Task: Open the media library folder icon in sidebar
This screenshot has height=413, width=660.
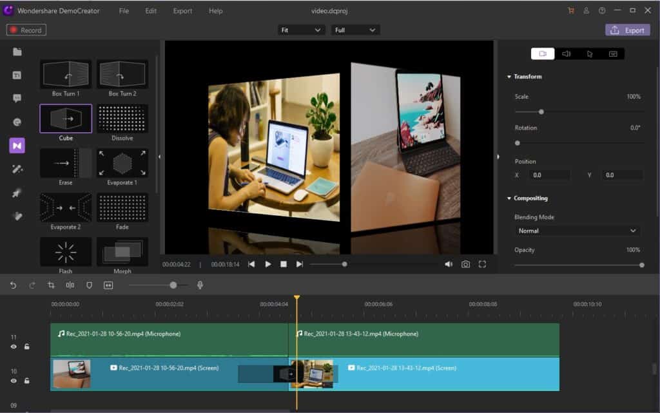Action: (x=17, y=52)
